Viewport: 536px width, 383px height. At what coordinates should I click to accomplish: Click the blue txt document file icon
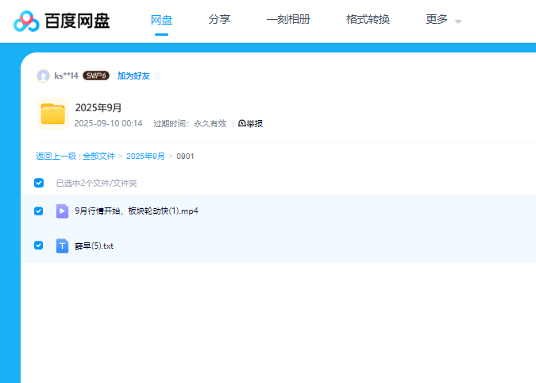click(62, 246)
